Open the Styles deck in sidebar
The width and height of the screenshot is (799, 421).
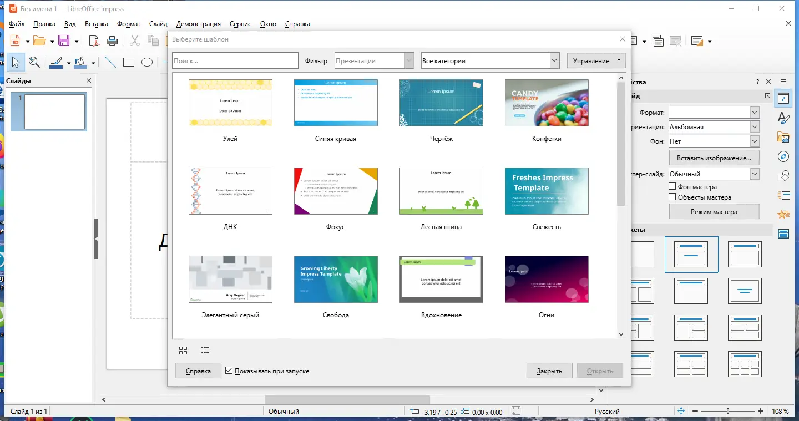coord(783,118)
